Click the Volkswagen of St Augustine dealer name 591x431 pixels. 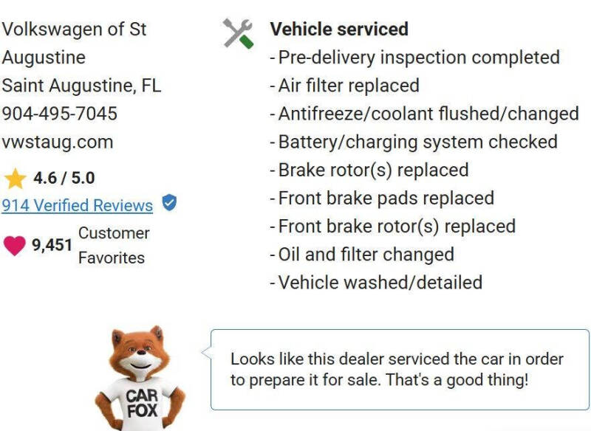(74, 44)
